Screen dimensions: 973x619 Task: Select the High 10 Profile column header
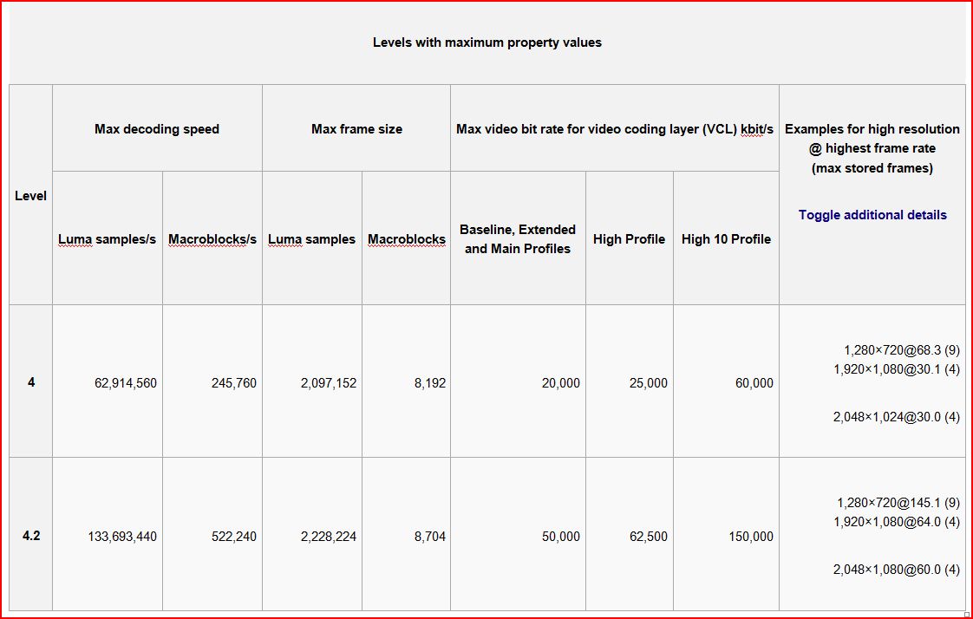click(726, 239)
